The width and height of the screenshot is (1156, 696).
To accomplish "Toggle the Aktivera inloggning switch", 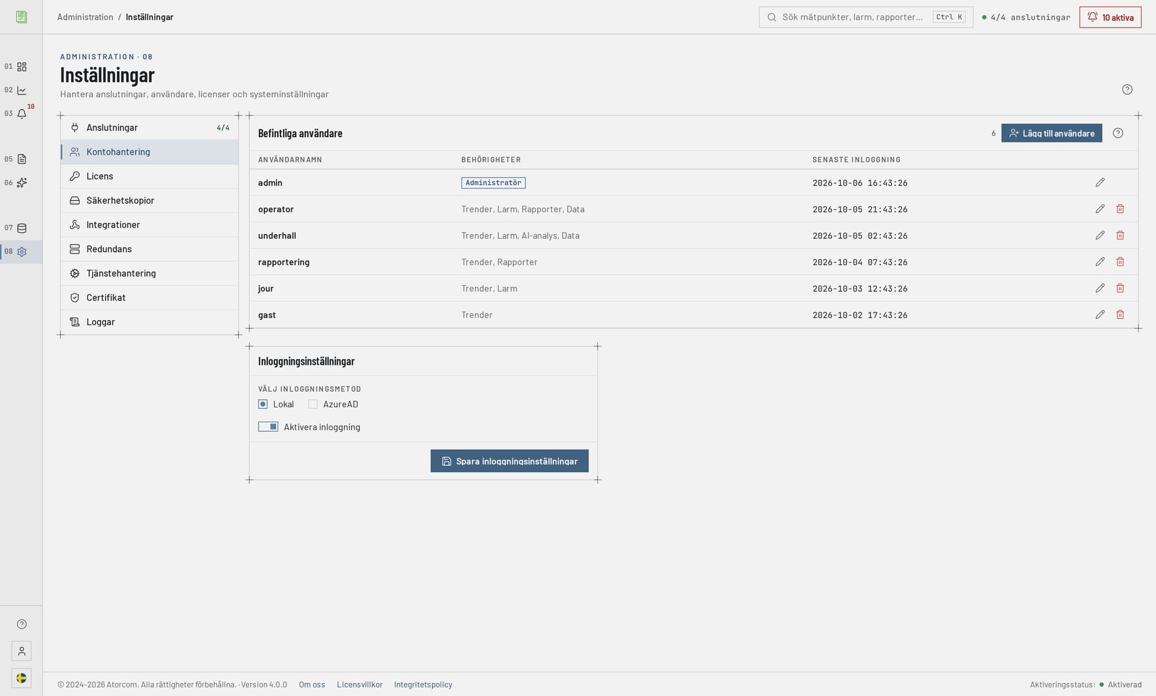I will pyautogui.click(x=268, y=427).
